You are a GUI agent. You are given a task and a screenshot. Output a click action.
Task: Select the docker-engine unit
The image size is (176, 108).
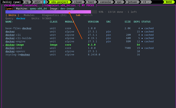click(x=15, y=42)
